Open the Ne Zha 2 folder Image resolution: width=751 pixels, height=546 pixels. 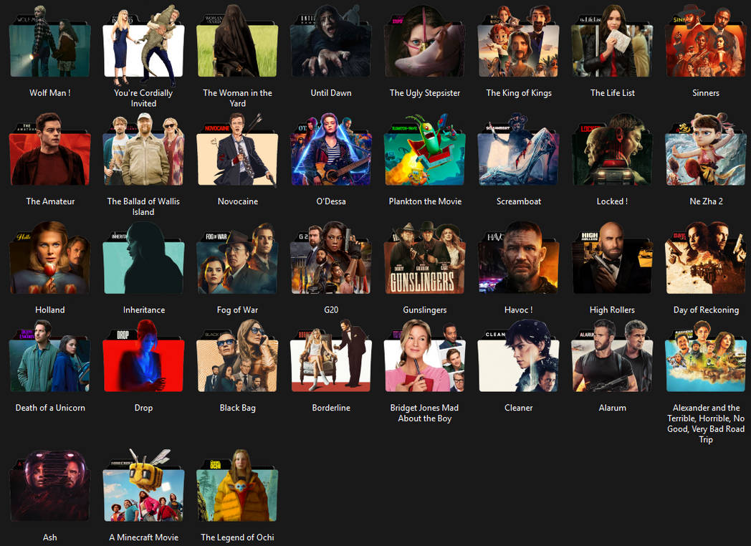(706, 150)
